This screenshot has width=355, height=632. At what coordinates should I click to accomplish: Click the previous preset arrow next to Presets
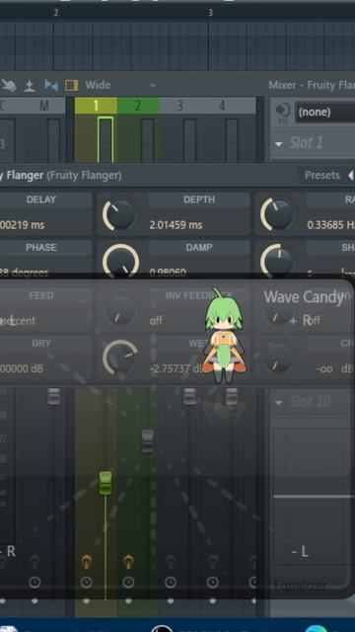[x=351, y=176]
